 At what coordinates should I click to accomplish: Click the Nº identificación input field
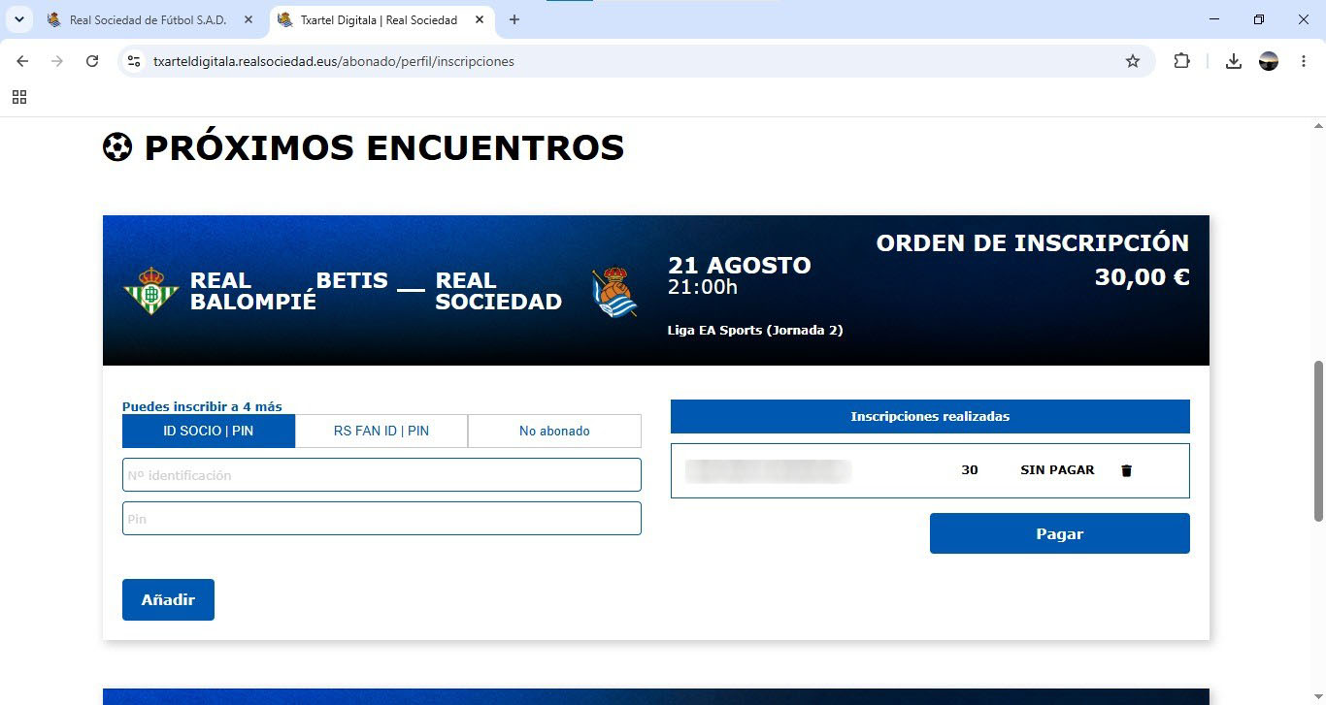381,475
